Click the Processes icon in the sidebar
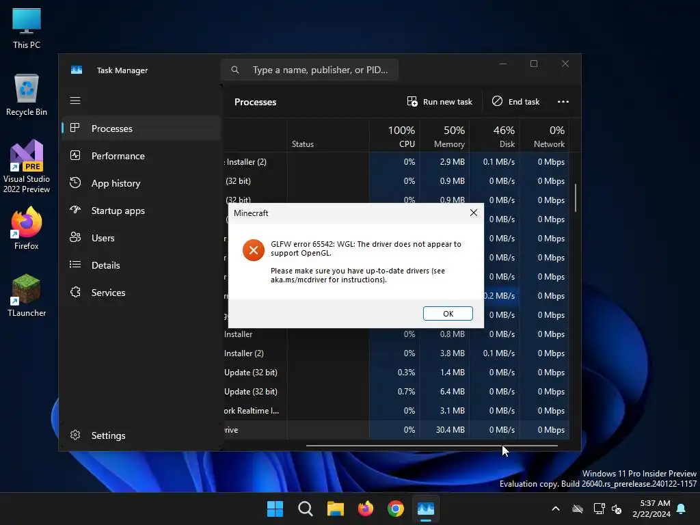Viewport: 700px width, 525px height. [75, 128]
